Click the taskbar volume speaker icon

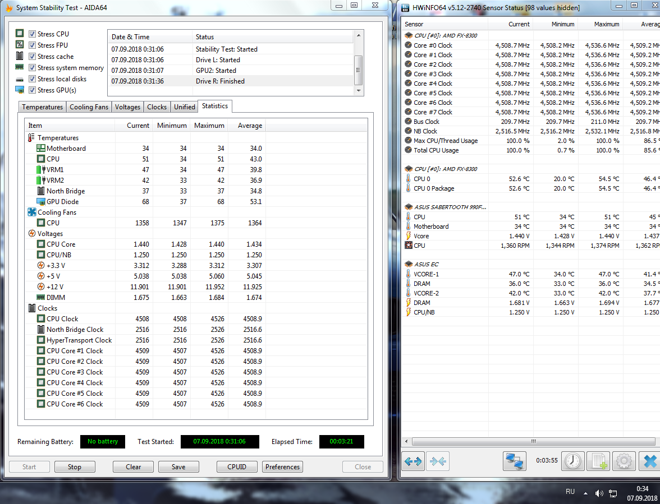pyautogui.click(x=599, y=493)
